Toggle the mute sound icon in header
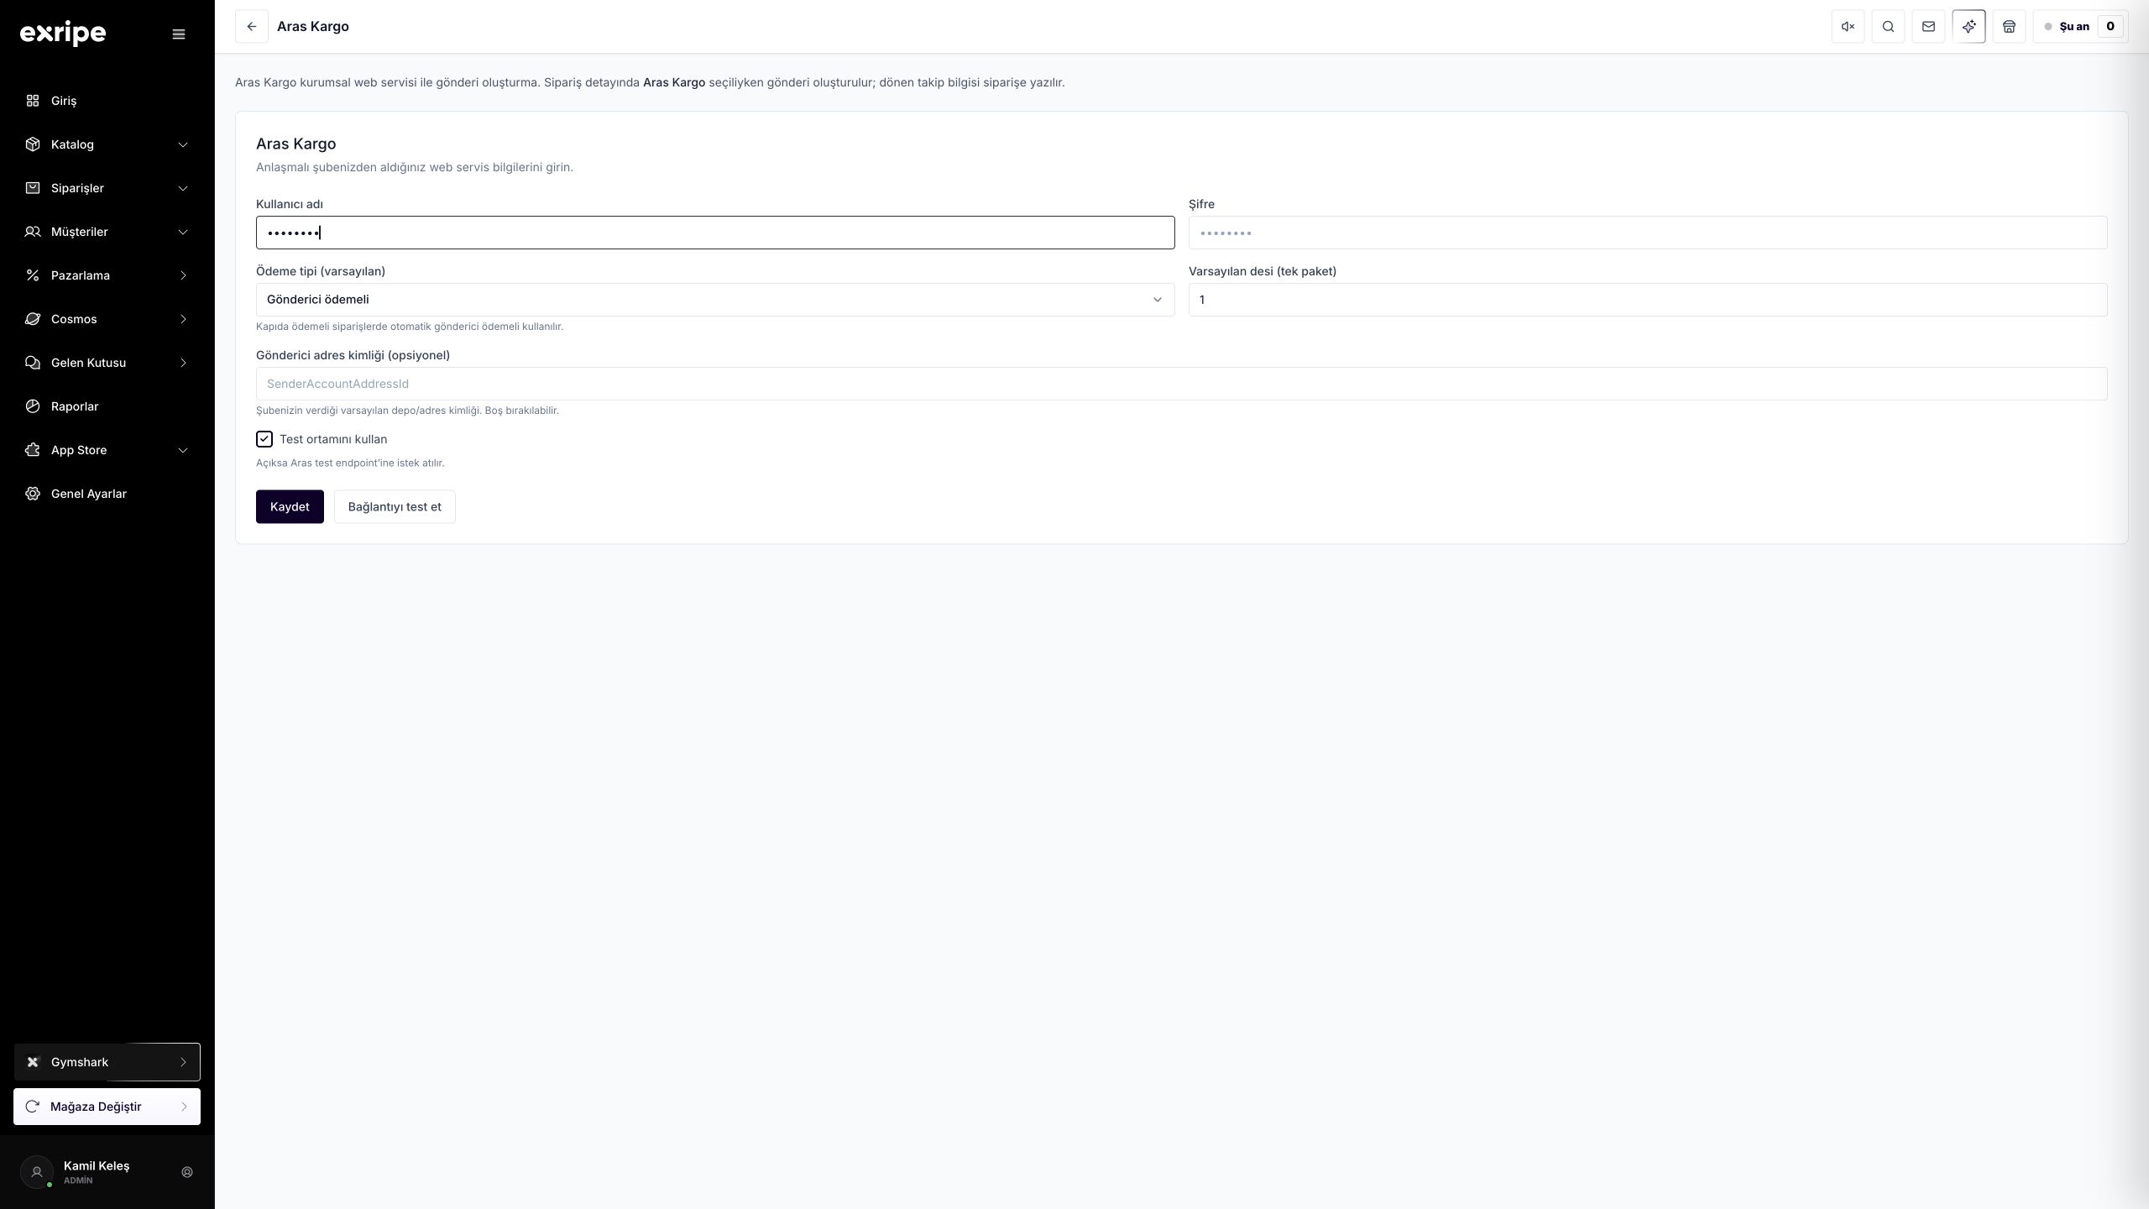 tap(1848, 26)
